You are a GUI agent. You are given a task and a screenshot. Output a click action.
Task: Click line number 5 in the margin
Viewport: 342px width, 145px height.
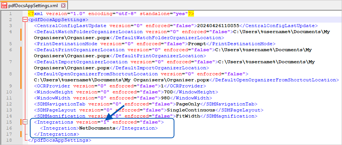coord(11,44)
